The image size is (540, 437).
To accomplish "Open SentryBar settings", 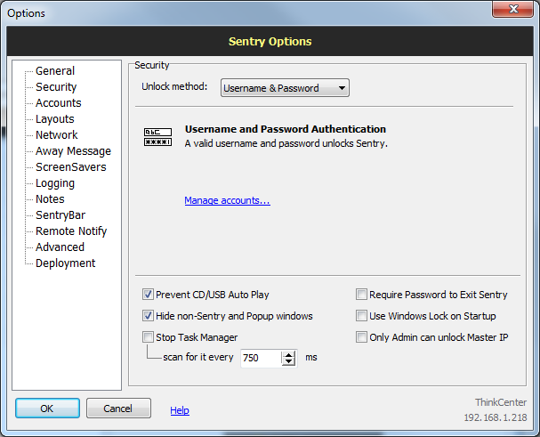I will tap(60, 215).
